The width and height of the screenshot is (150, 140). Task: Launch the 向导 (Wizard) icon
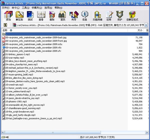point(74,16)
